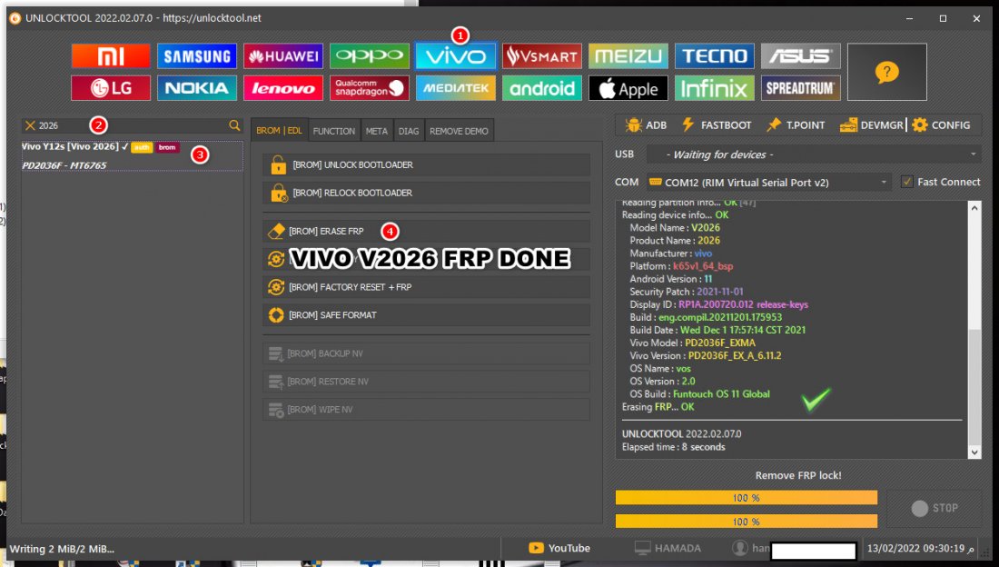Select the MediaTek brand logo
This screenshot has height=567, width=999.
(x=456, y=88)
